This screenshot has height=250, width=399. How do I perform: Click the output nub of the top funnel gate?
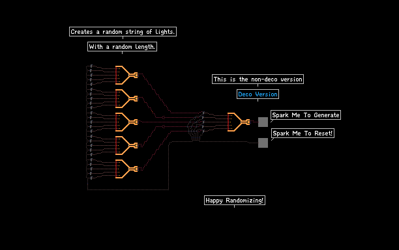136,76
